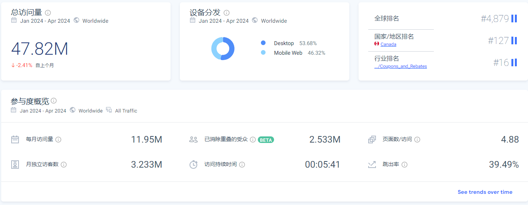Click the red down arrow by -2.41%
The height and width of the screenshot is (205, 528).
(13, 65)
